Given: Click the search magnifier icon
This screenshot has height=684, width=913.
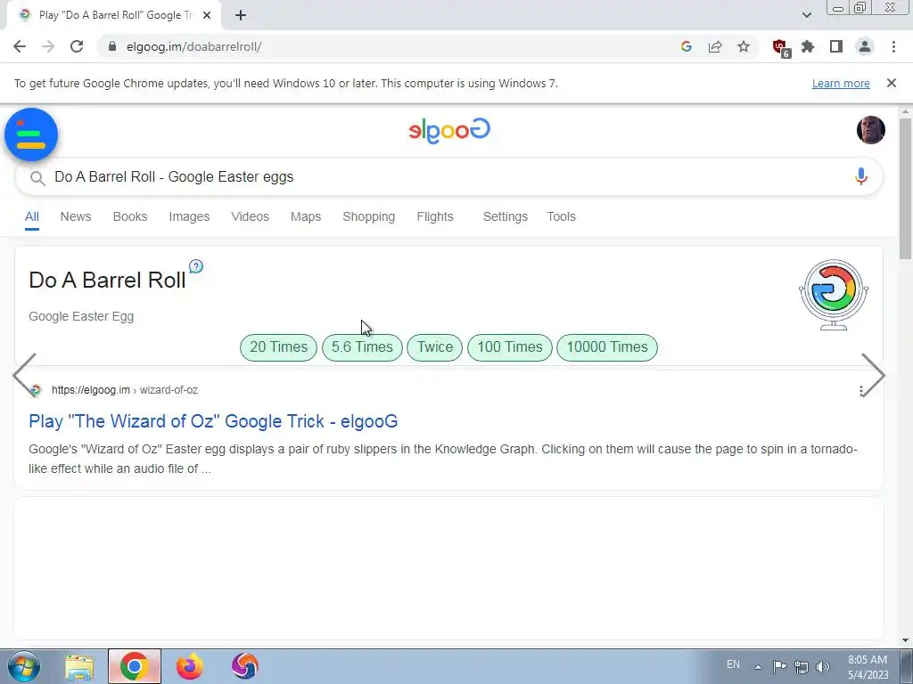Looking at the screenshot, I should pos(37,178).
